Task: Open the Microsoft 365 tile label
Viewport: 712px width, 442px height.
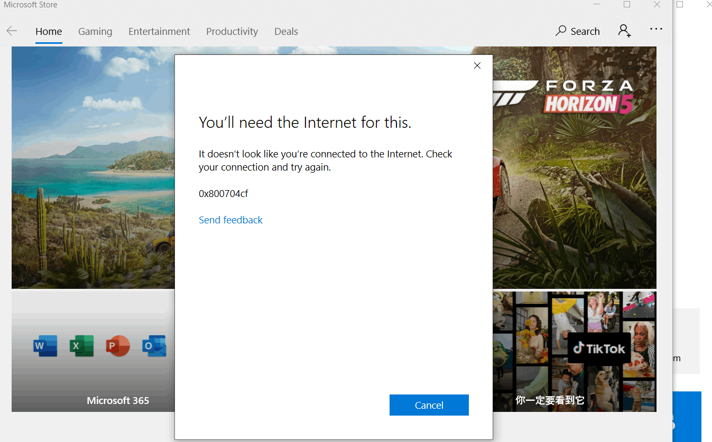Action: point(118,400)
